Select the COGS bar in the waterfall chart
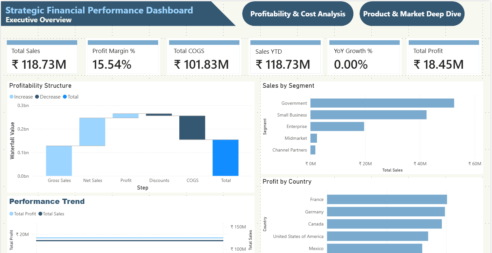Image resolution: width=492 pixels, height=253 pixels. [192, 128]
